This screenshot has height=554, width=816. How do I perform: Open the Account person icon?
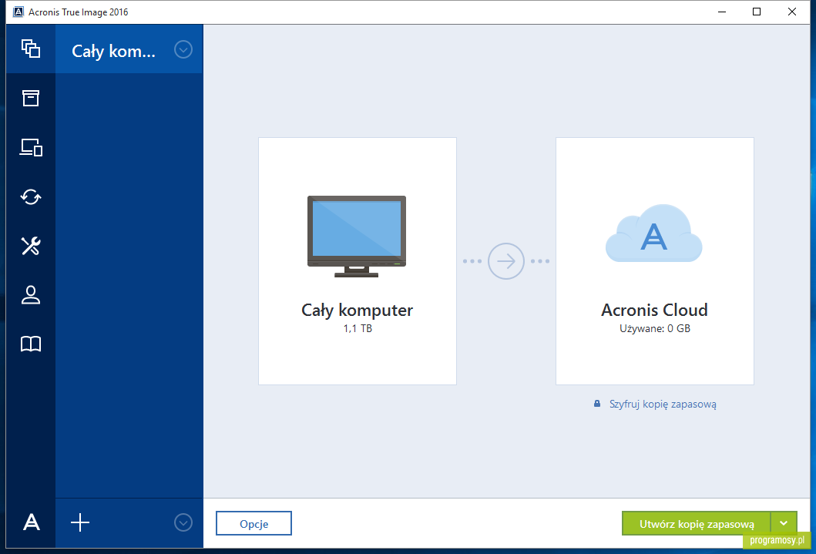point(31,295)
